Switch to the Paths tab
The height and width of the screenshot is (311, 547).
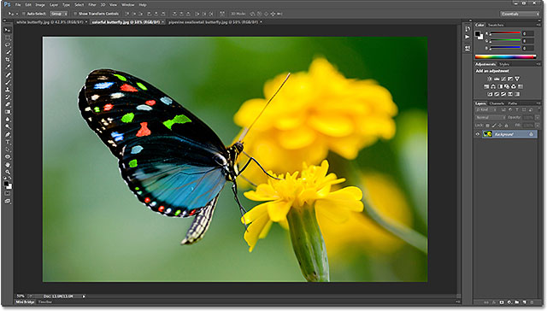pos(513,103)
